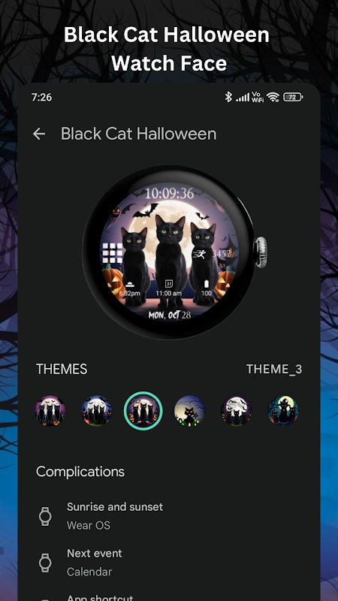
Task: Tap the battery icon above 100
Action: pyautogui.click(x=207, y=284)
